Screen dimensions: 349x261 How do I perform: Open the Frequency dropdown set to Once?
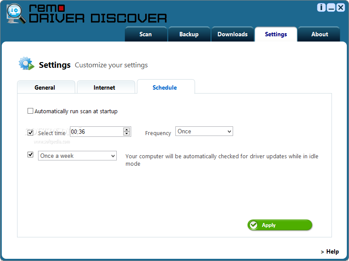tap(204, 131)
